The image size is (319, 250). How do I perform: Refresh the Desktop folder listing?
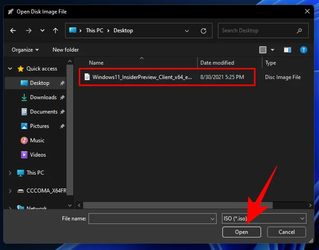[204, 31]
